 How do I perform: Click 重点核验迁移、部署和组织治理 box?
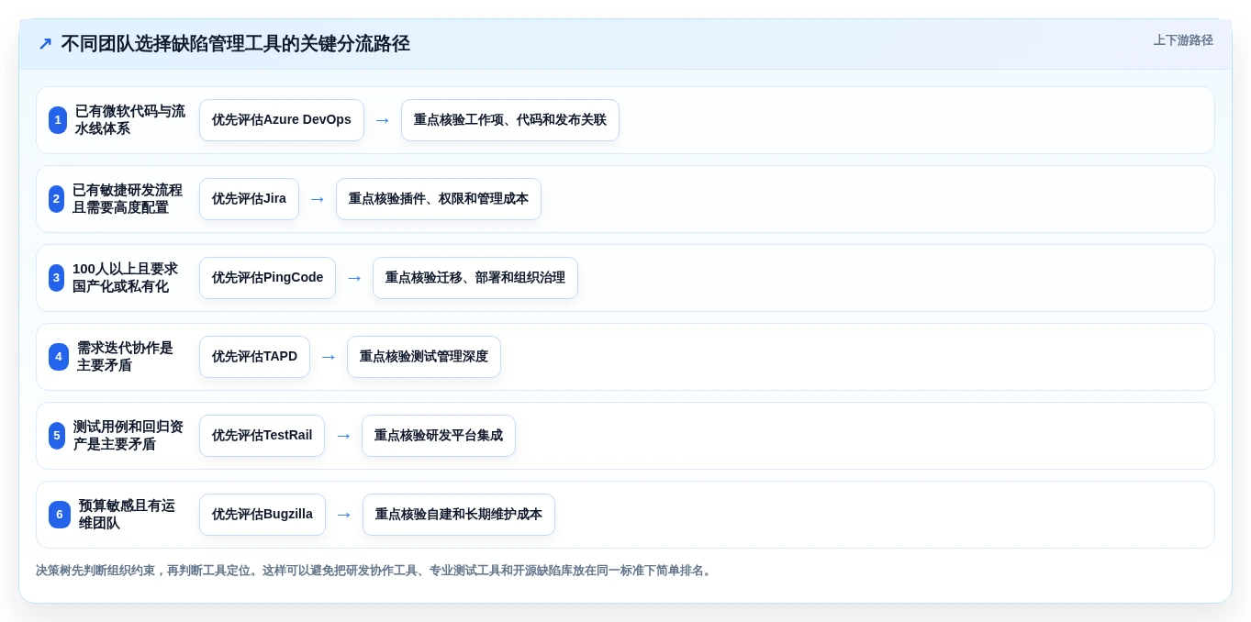[x=475, y=278]
